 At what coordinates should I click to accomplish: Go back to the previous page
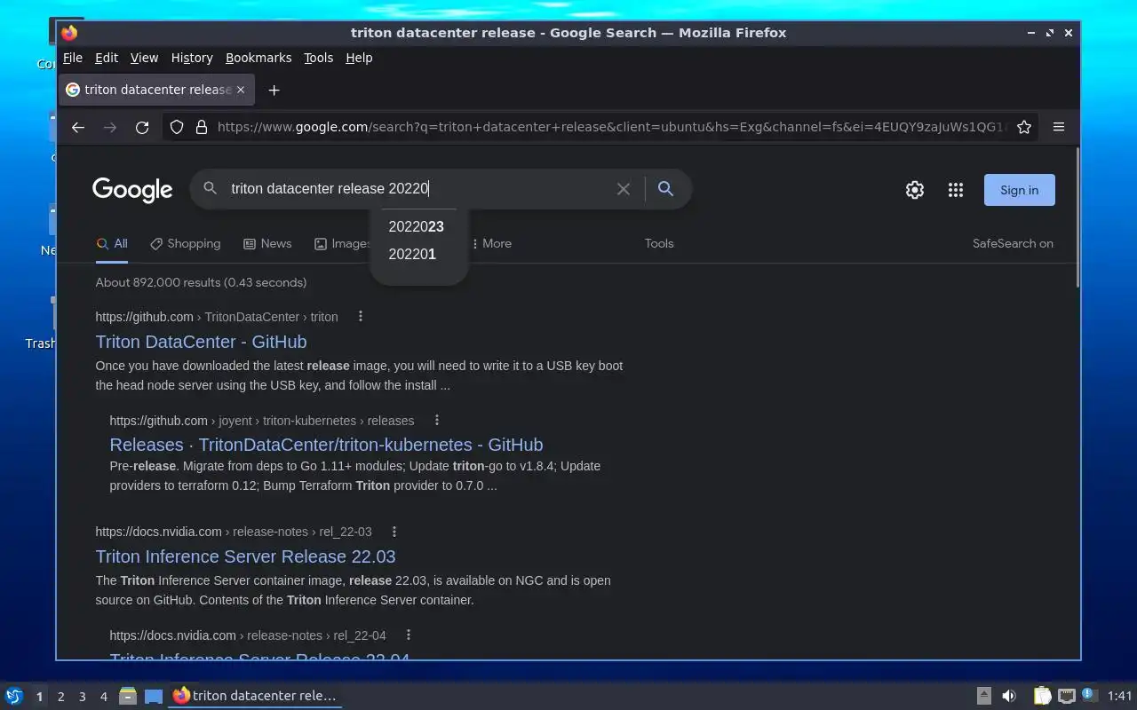pyautogui.click(x=78, y=127)
